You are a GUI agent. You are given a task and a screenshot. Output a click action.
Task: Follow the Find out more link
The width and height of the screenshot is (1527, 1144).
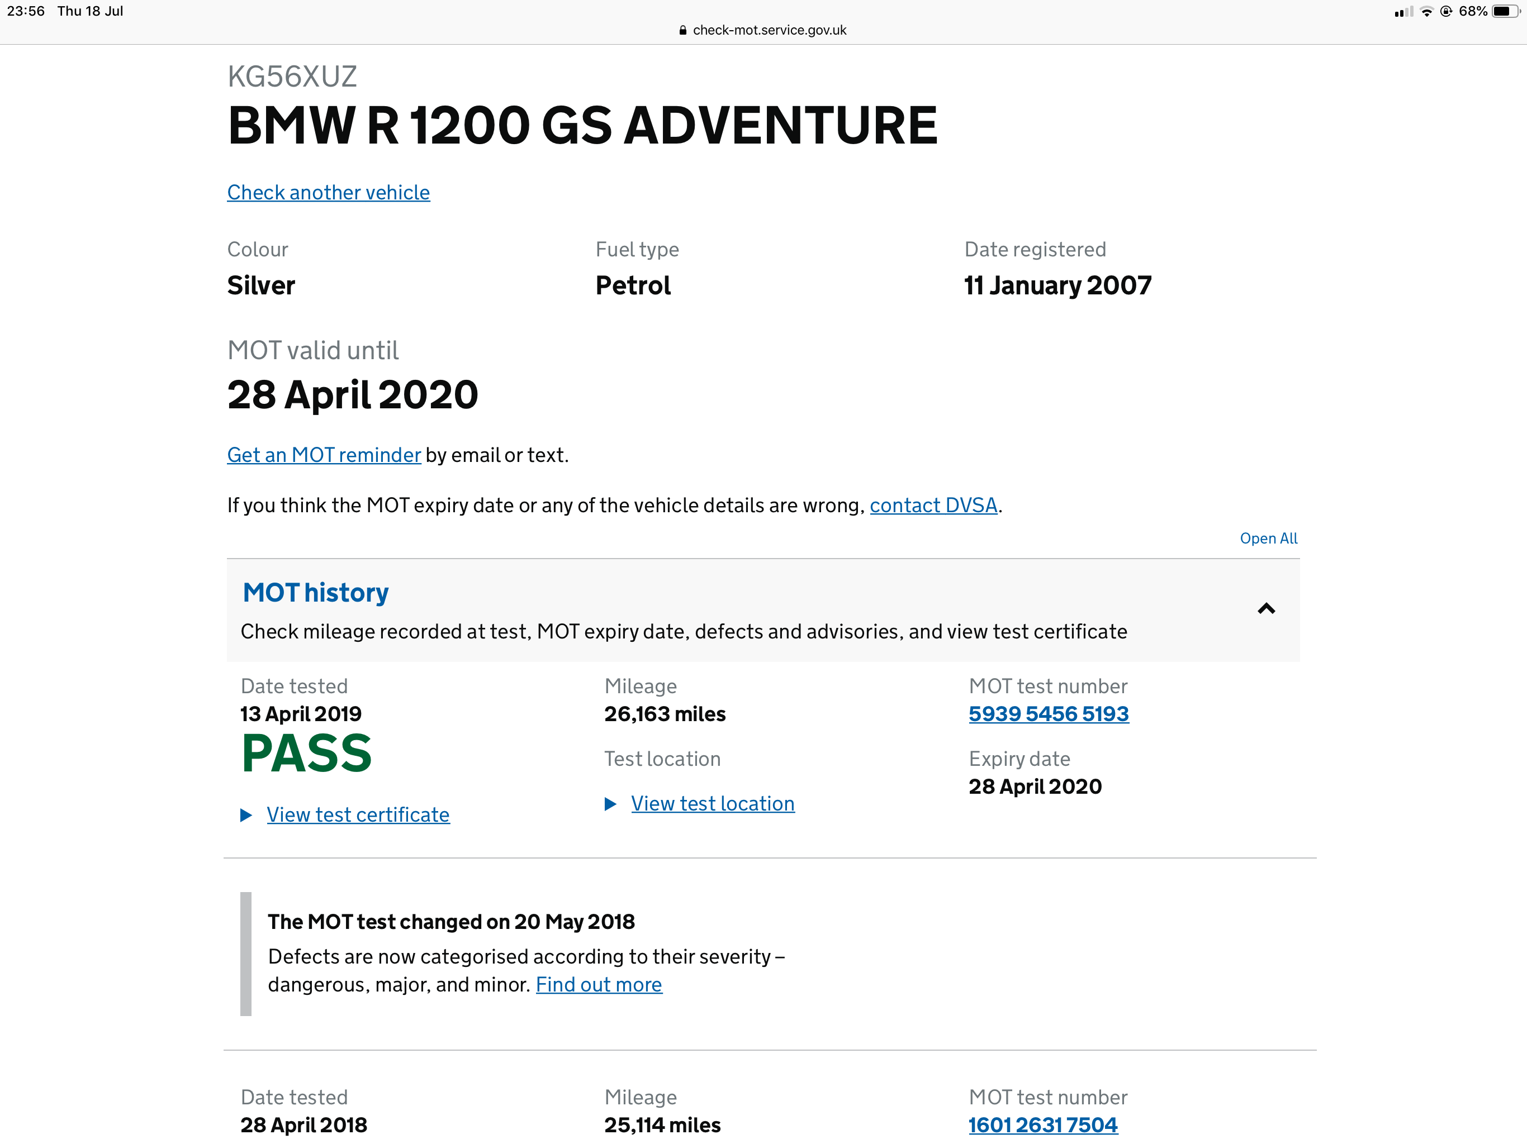coord(599,985)
